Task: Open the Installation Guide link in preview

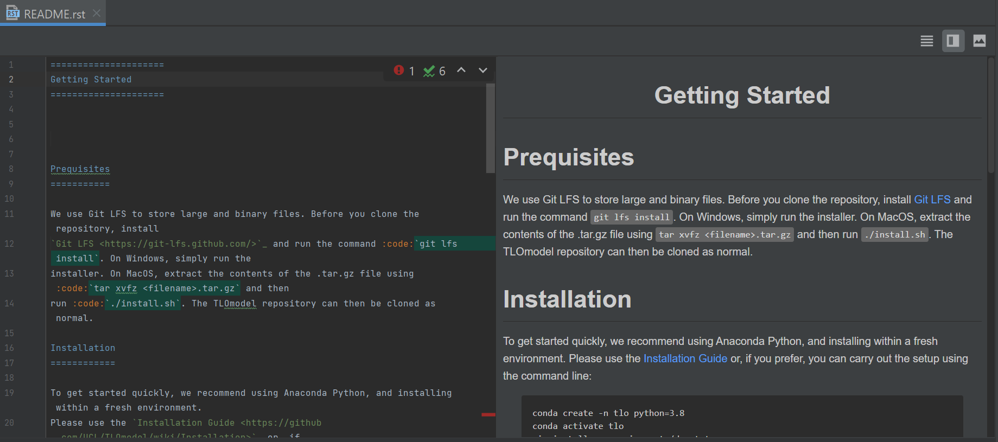Action: [x=685, y=358]
